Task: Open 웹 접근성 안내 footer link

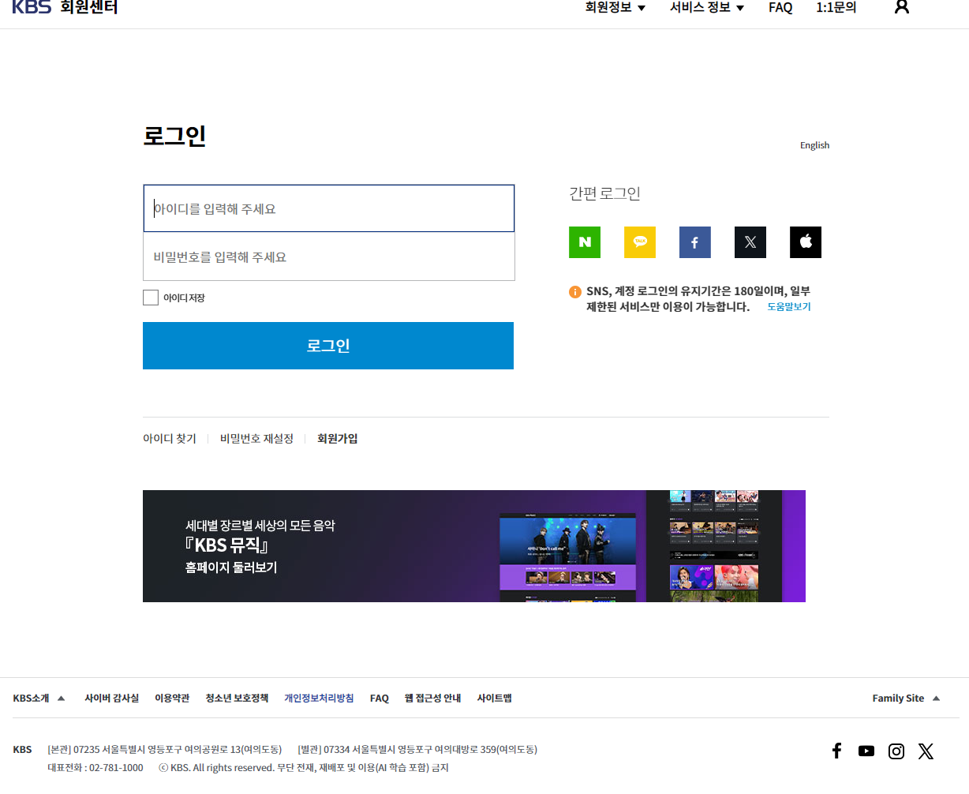Action: pyautogui.click(x=432, y=698)
